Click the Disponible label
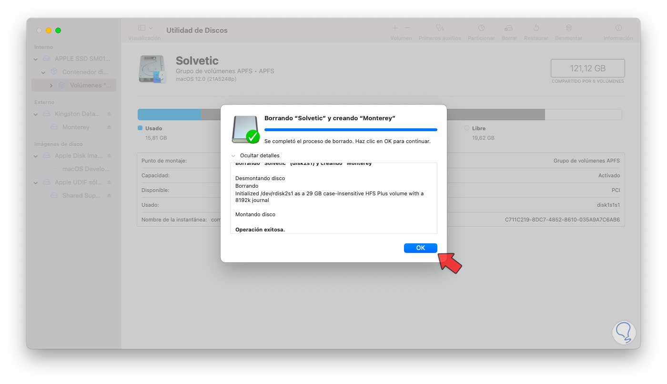 coord(156,190)
